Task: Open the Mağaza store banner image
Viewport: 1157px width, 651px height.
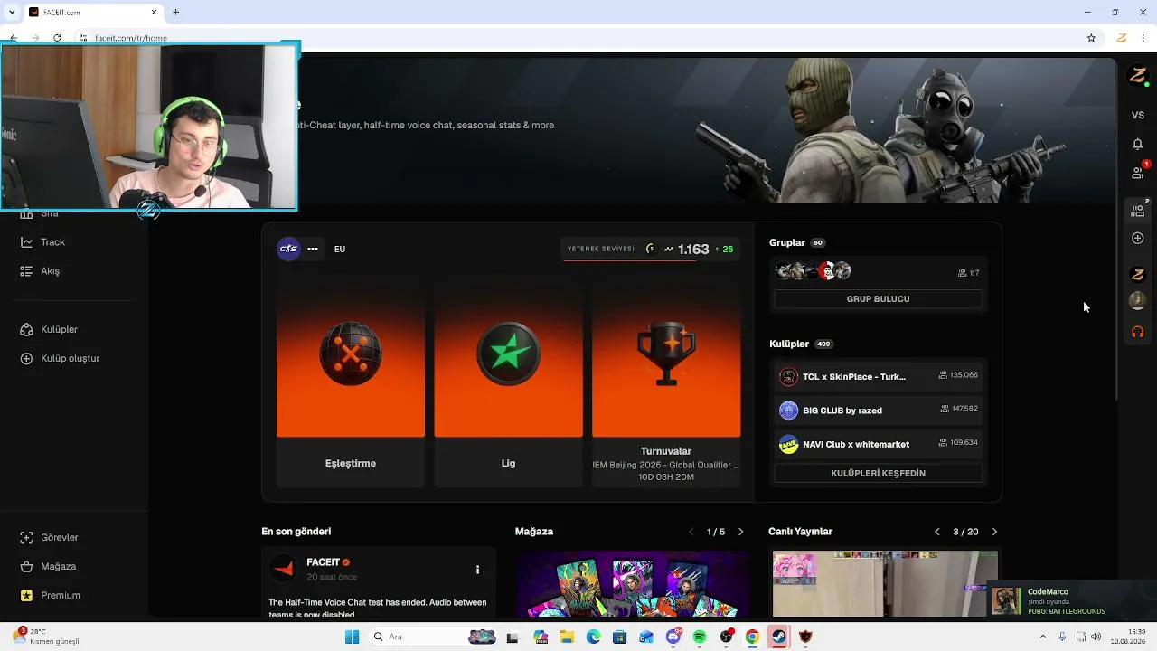Action: (632, 584)
